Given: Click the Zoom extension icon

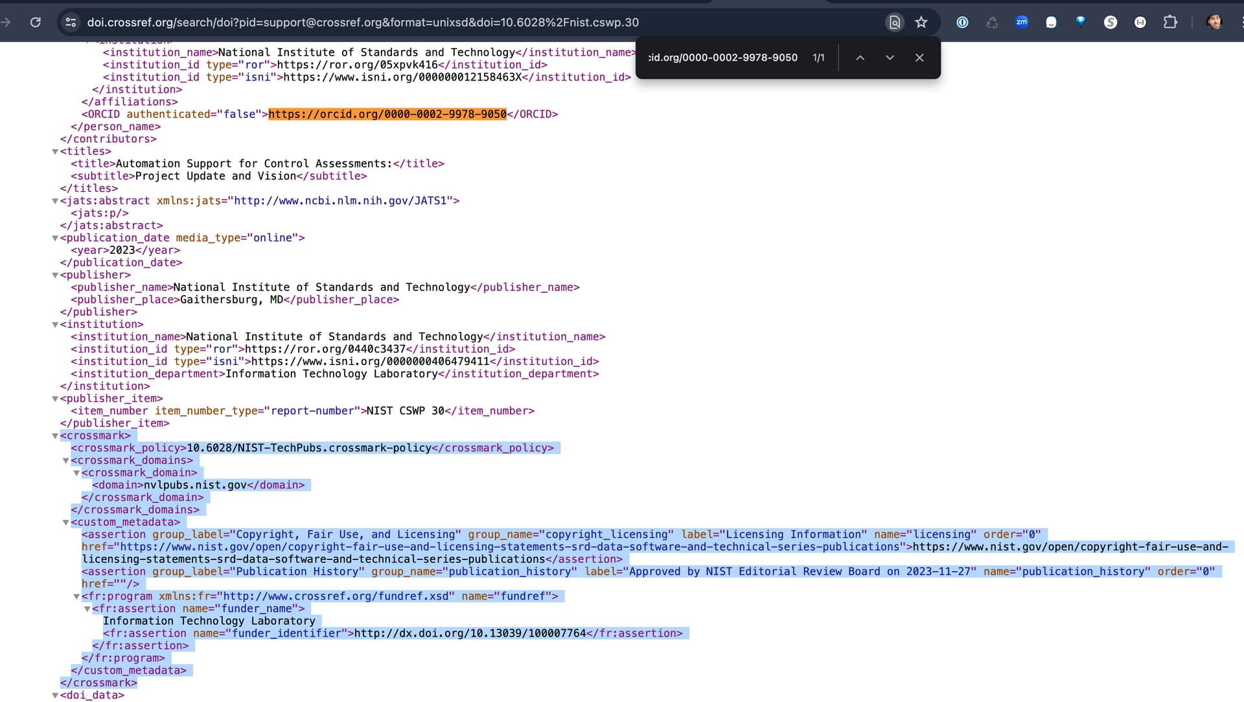Looking at the screenshot, I should tap(1022, 22).
